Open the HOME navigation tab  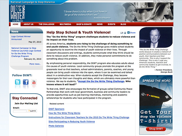(15, 24)
